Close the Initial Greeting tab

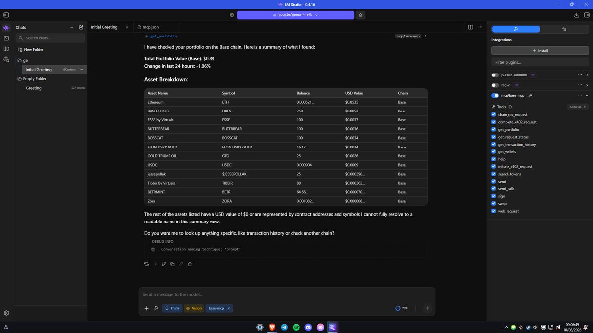127,27
